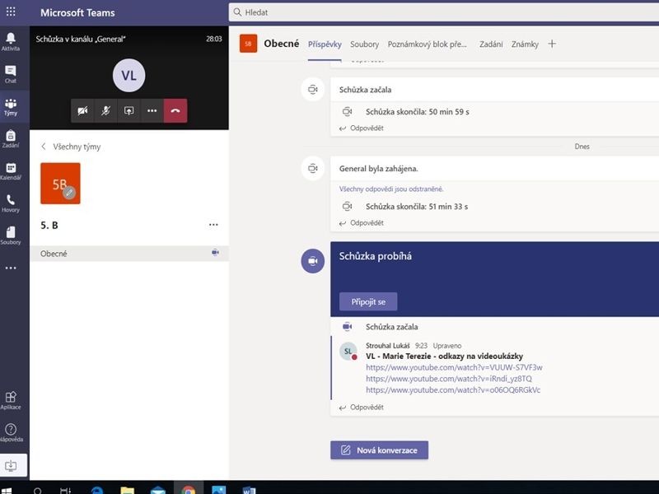Open Photos app from the taskbar

point(218,490)
